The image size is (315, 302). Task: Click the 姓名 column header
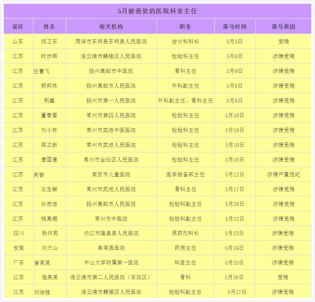(x=49, y=26)
